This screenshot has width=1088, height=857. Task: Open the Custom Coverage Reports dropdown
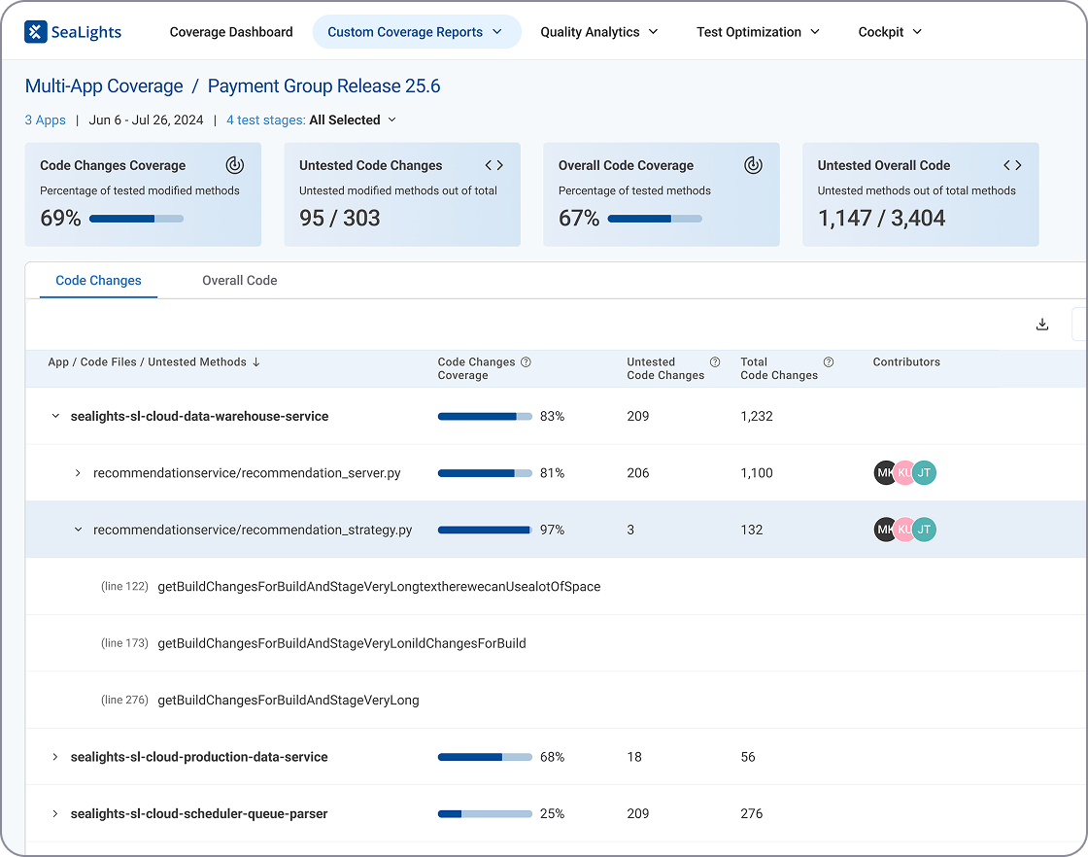pyautogui.click(x=417, y=32)
